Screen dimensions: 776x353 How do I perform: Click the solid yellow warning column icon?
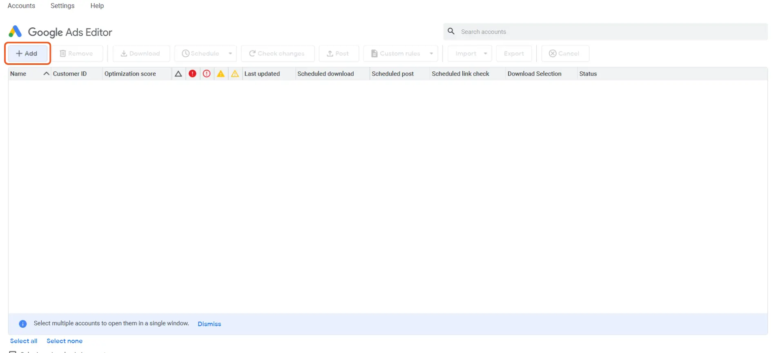tap(221, 73)
